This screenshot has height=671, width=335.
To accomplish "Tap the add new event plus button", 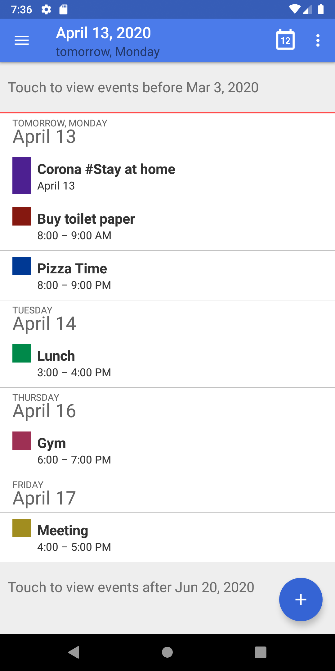I will click(x=301, y=599).
